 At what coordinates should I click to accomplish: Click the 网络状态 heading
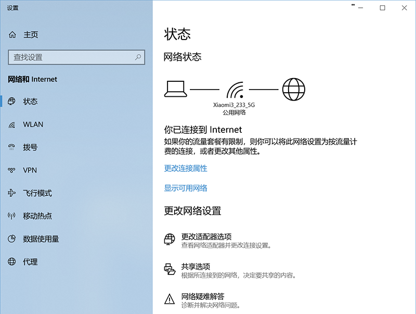(183, 57)
